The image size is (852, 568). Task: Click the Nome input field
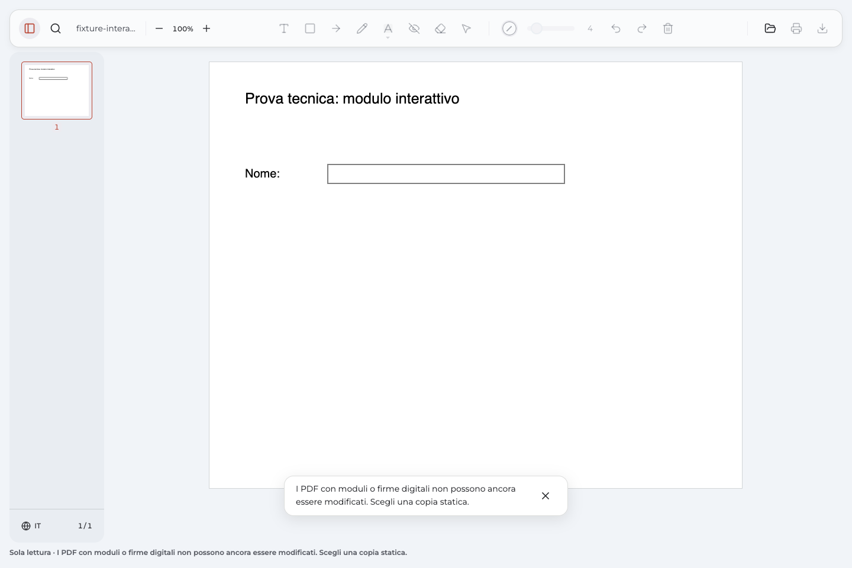point(446,174)
